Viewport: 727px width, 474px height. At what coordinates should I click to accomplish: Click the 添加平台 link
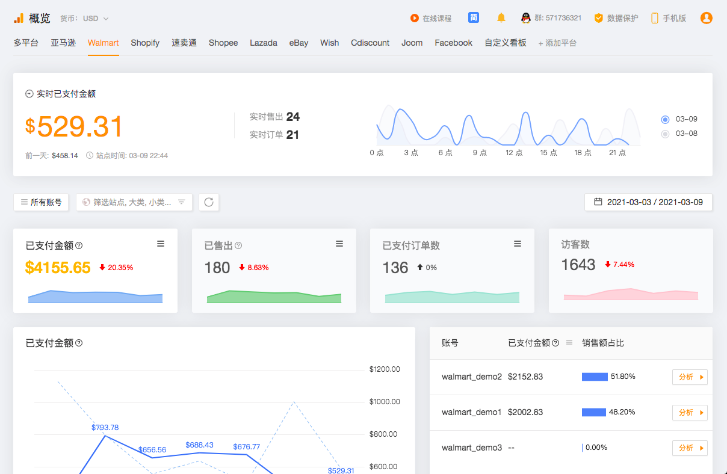[557, 43]
